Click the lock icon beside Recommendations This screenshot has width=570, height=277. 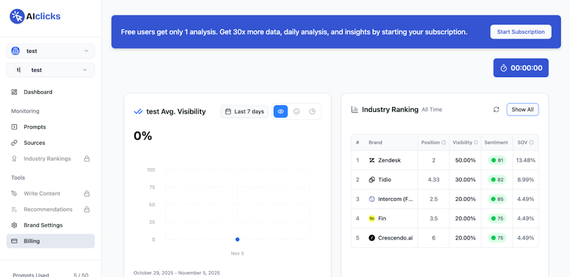(87, 209)
